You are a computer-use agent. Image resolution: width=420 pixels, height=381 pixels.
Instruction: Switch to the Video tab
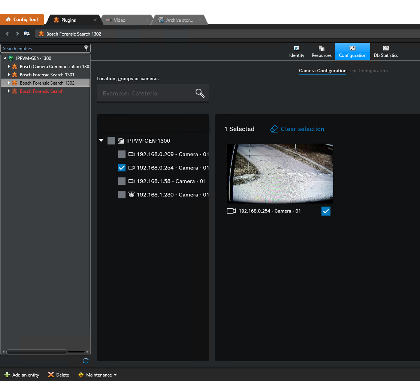point(119,20)
